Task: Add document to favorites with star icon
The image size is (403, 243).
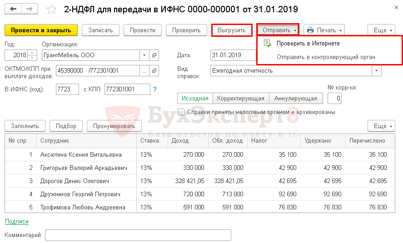Action: [51, 10]
